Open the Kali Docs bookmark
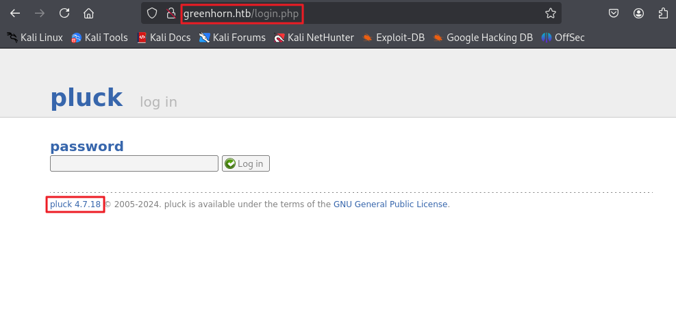This screenshot has height=333, width=676. [164, 38]
